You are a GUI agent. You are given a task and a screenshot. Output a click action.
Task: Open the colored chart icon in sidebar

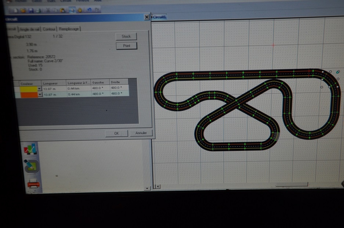pos(30,149)
